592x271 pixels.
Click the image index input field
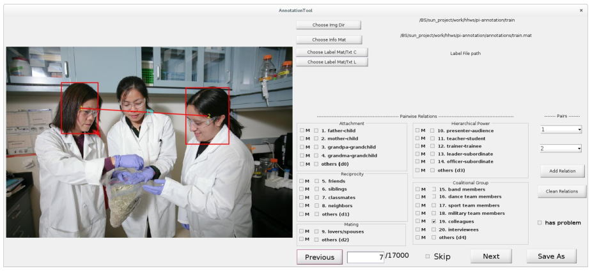[x=366, y=257]
